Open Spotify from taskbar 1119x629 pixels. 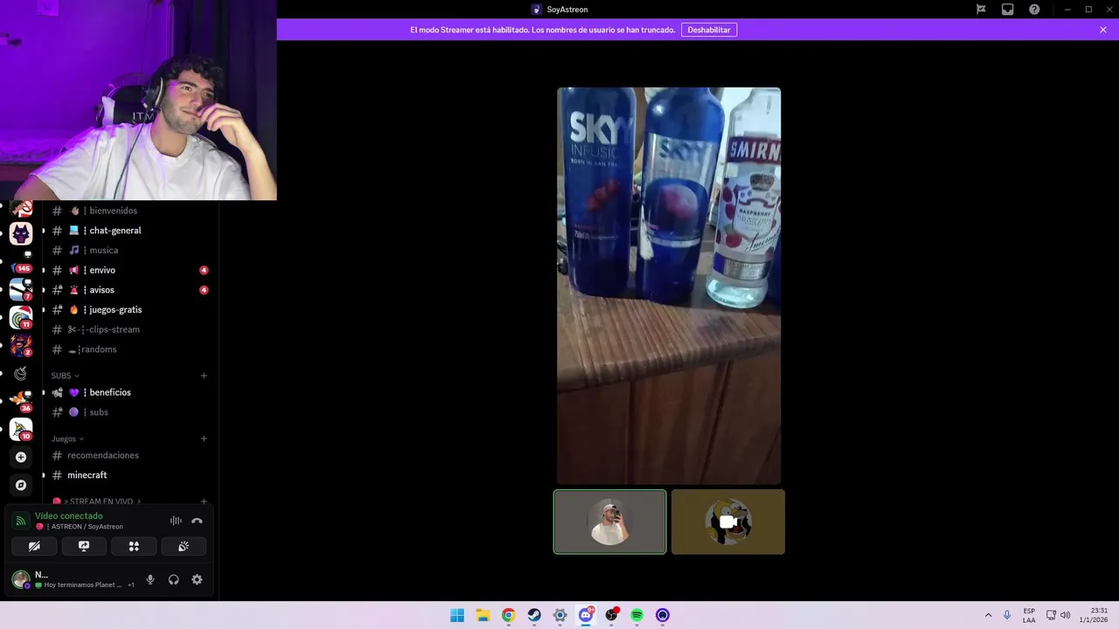(637, 615)
